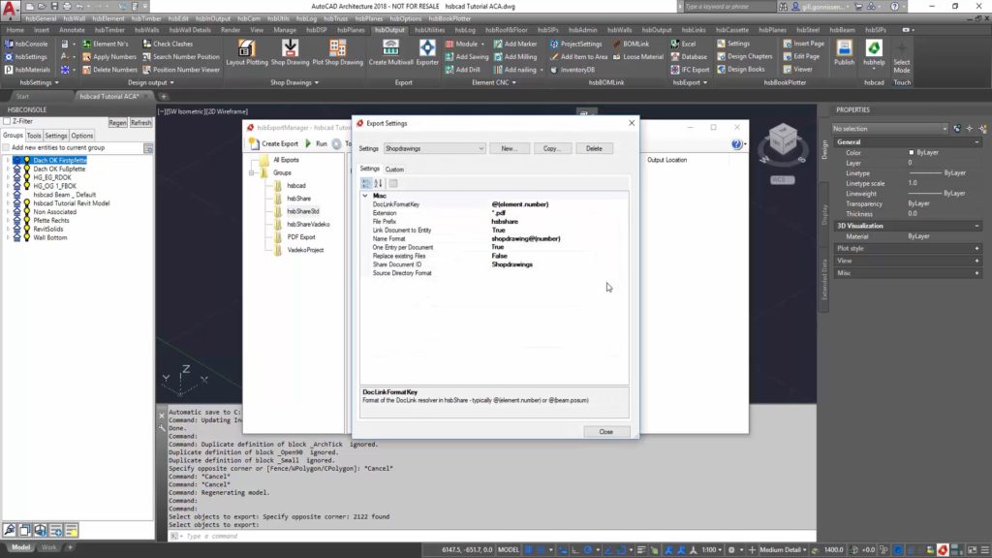Enable Add new entities to current group
The image size is (992, 558).
coord(7,147)
